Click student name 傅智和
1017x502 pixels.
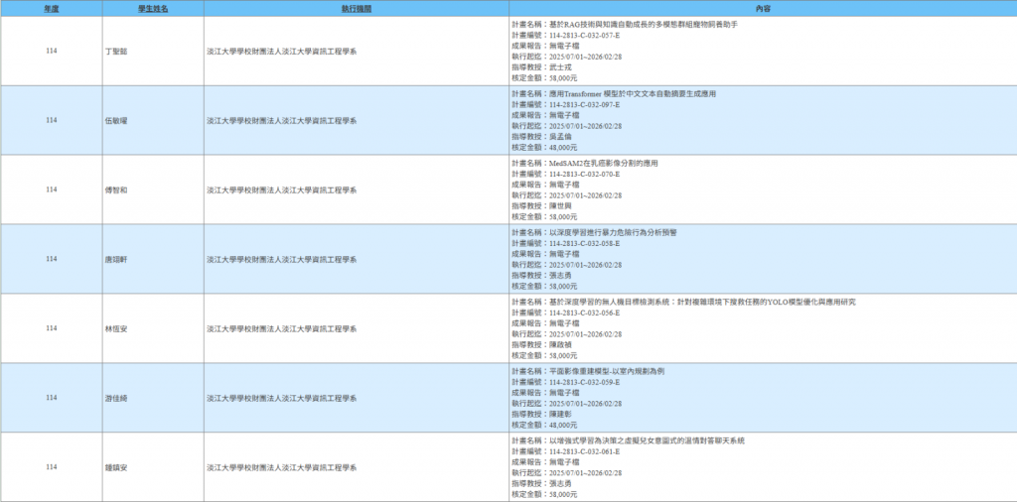116,189
